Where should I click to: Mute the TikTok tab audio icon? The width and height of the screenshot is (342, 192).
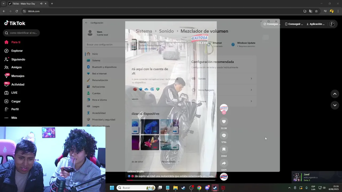click(x=41, y=4)
